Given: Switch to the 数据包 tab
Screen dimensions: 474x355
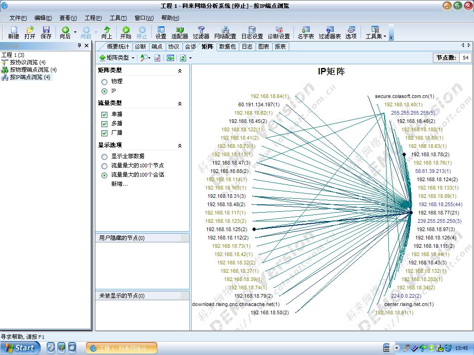Looking at the screenshot, I should 227,47.
